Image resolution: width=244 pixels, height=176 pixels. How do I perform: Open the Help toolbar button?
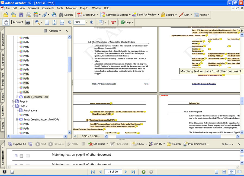[x=127, y=22]
